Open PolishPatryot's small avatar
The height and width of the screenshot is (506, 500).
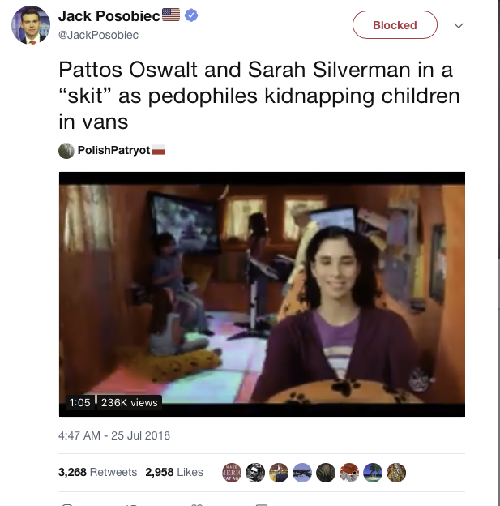pos(66,150)
